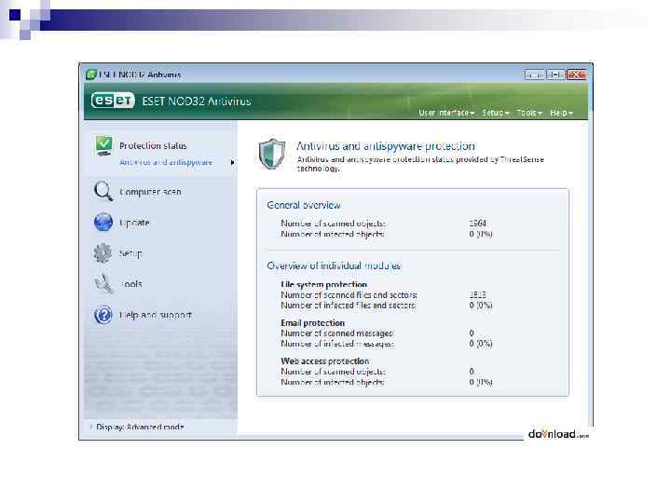Click the Email protection label
This screenshot has height=503, width=671.
(313, 323)
